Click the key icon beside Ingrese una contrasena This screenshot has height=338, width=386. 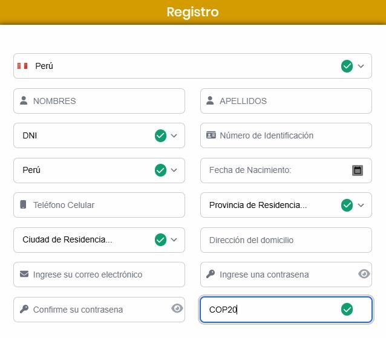tap(211, 275)
